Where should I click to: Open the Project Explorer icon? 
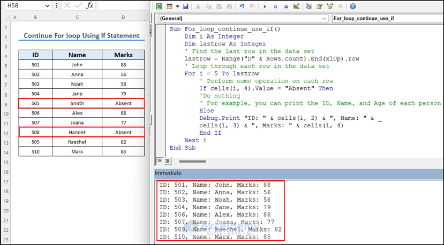coord(309,6)
